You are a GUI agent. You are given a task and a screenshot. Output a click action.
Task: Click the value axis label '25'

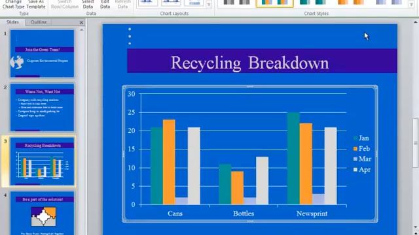click(131, 112)
